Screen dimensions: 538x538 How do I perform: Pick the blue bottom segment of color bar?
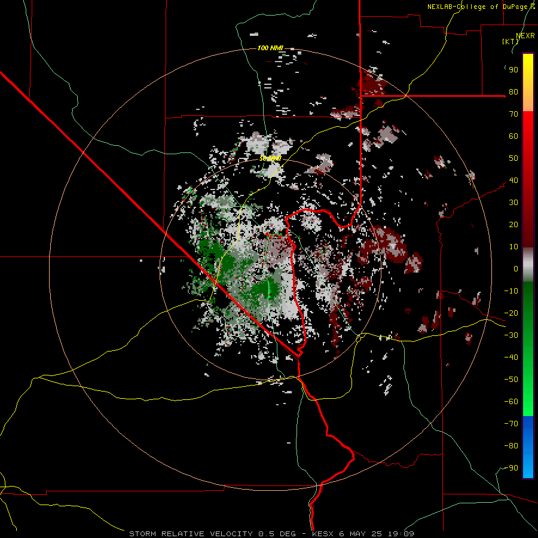528,447
